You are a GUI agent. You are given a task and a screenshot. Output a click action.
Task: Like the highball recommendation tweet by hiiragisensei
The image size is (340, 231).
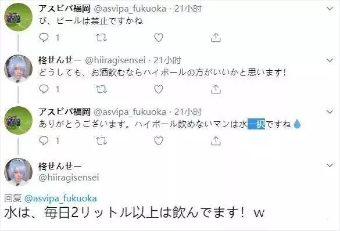point(159,89)
